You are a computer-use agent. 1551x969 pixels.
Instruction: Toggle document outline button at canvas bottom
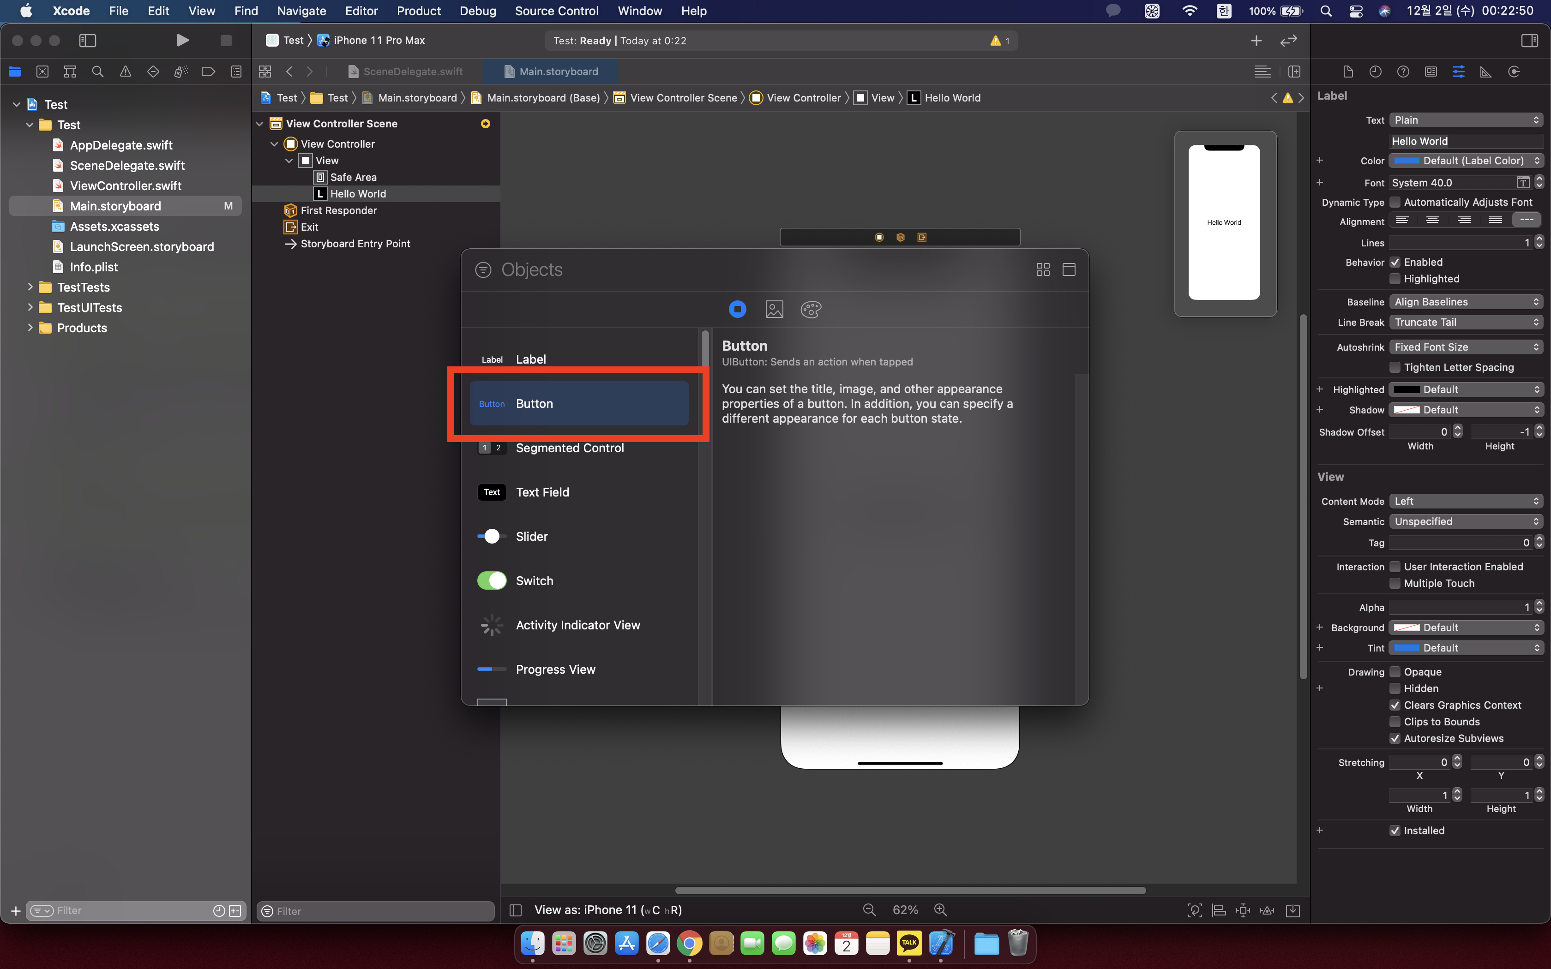[x=515, y=910]
